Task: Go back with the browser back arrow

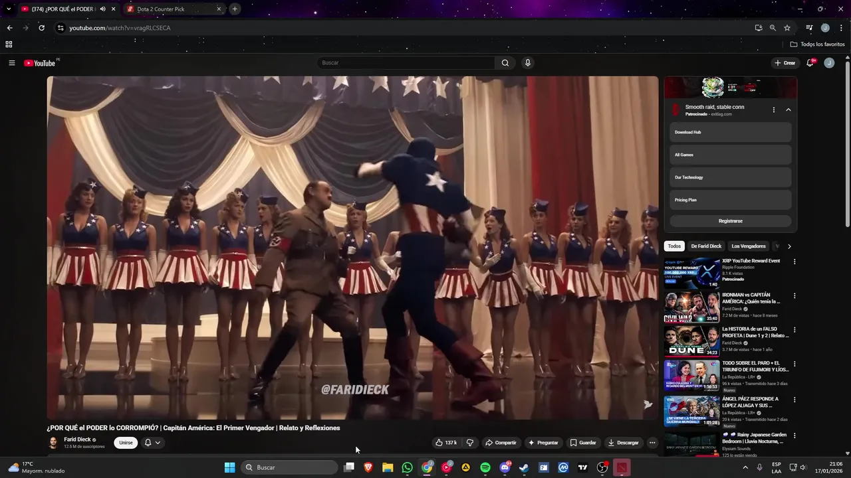Action: point(9,28)
